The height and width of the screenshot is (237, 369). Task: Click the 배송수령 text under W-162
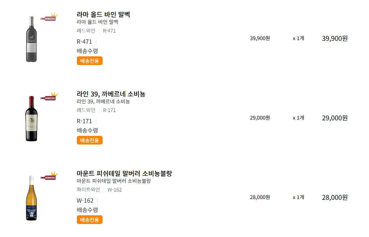coord(87,210)
